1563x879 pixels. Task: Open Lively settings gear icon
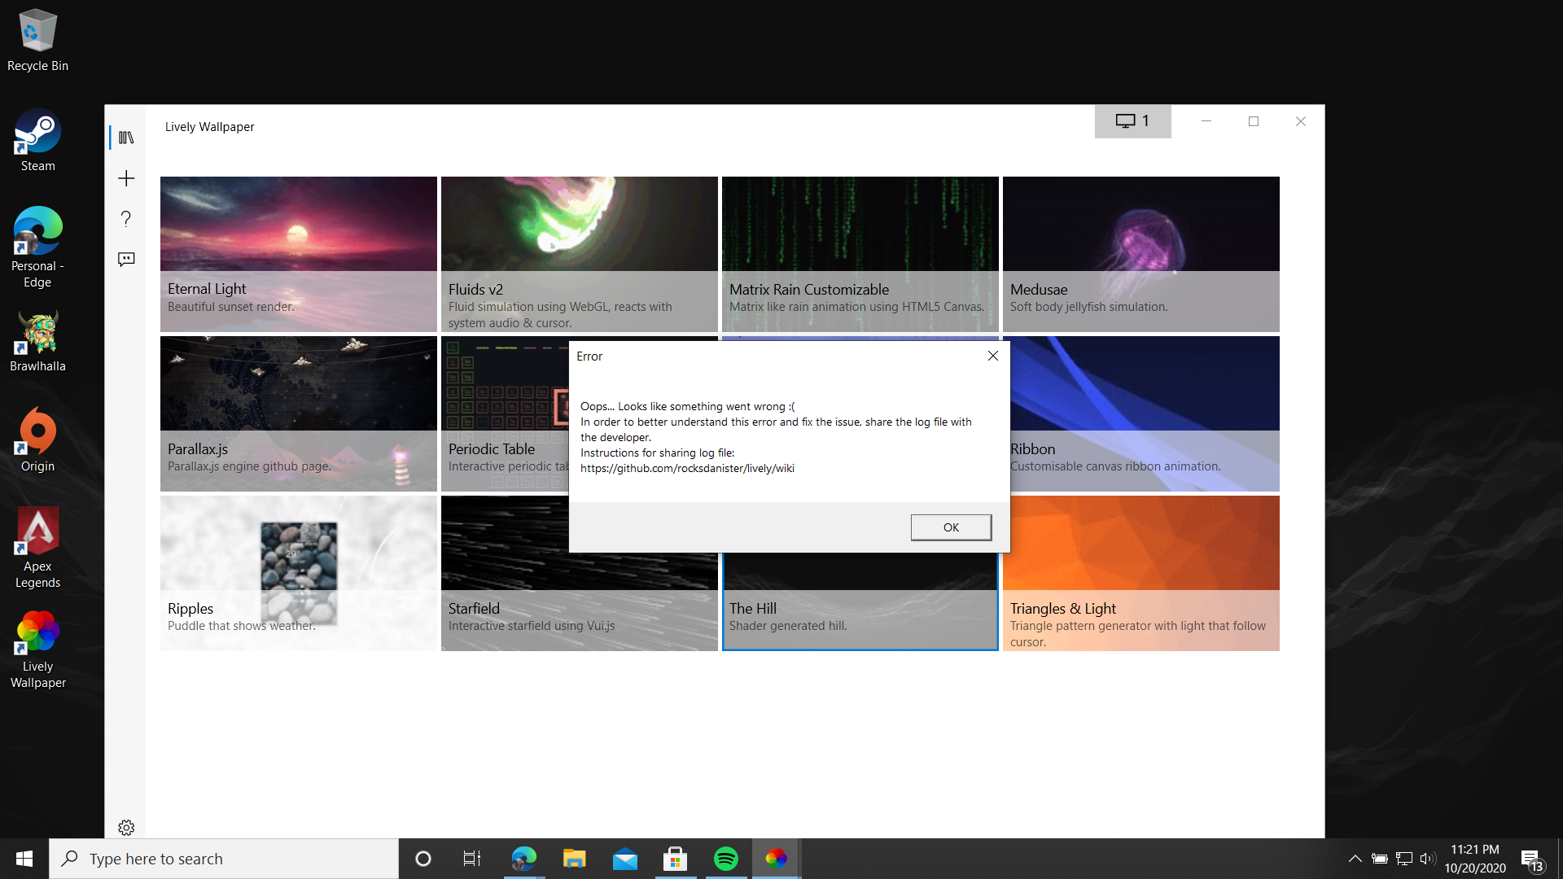(x=126, y=828)
